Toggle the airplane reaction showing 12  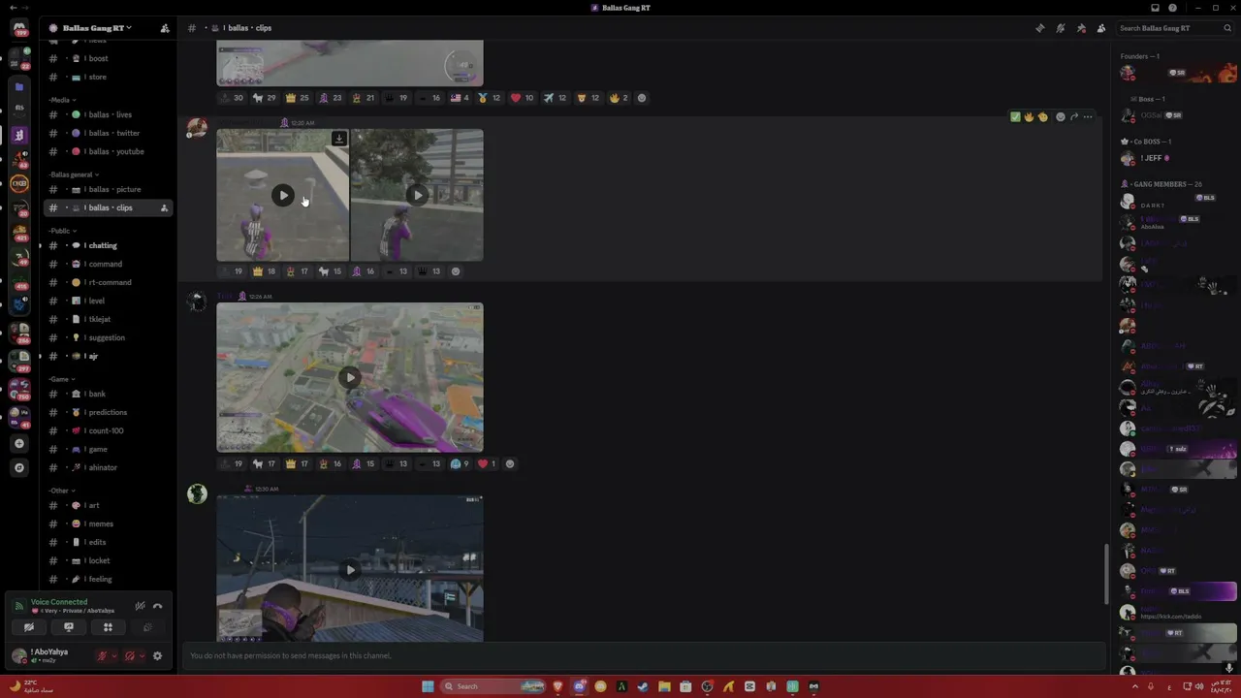tap(555, 98)
